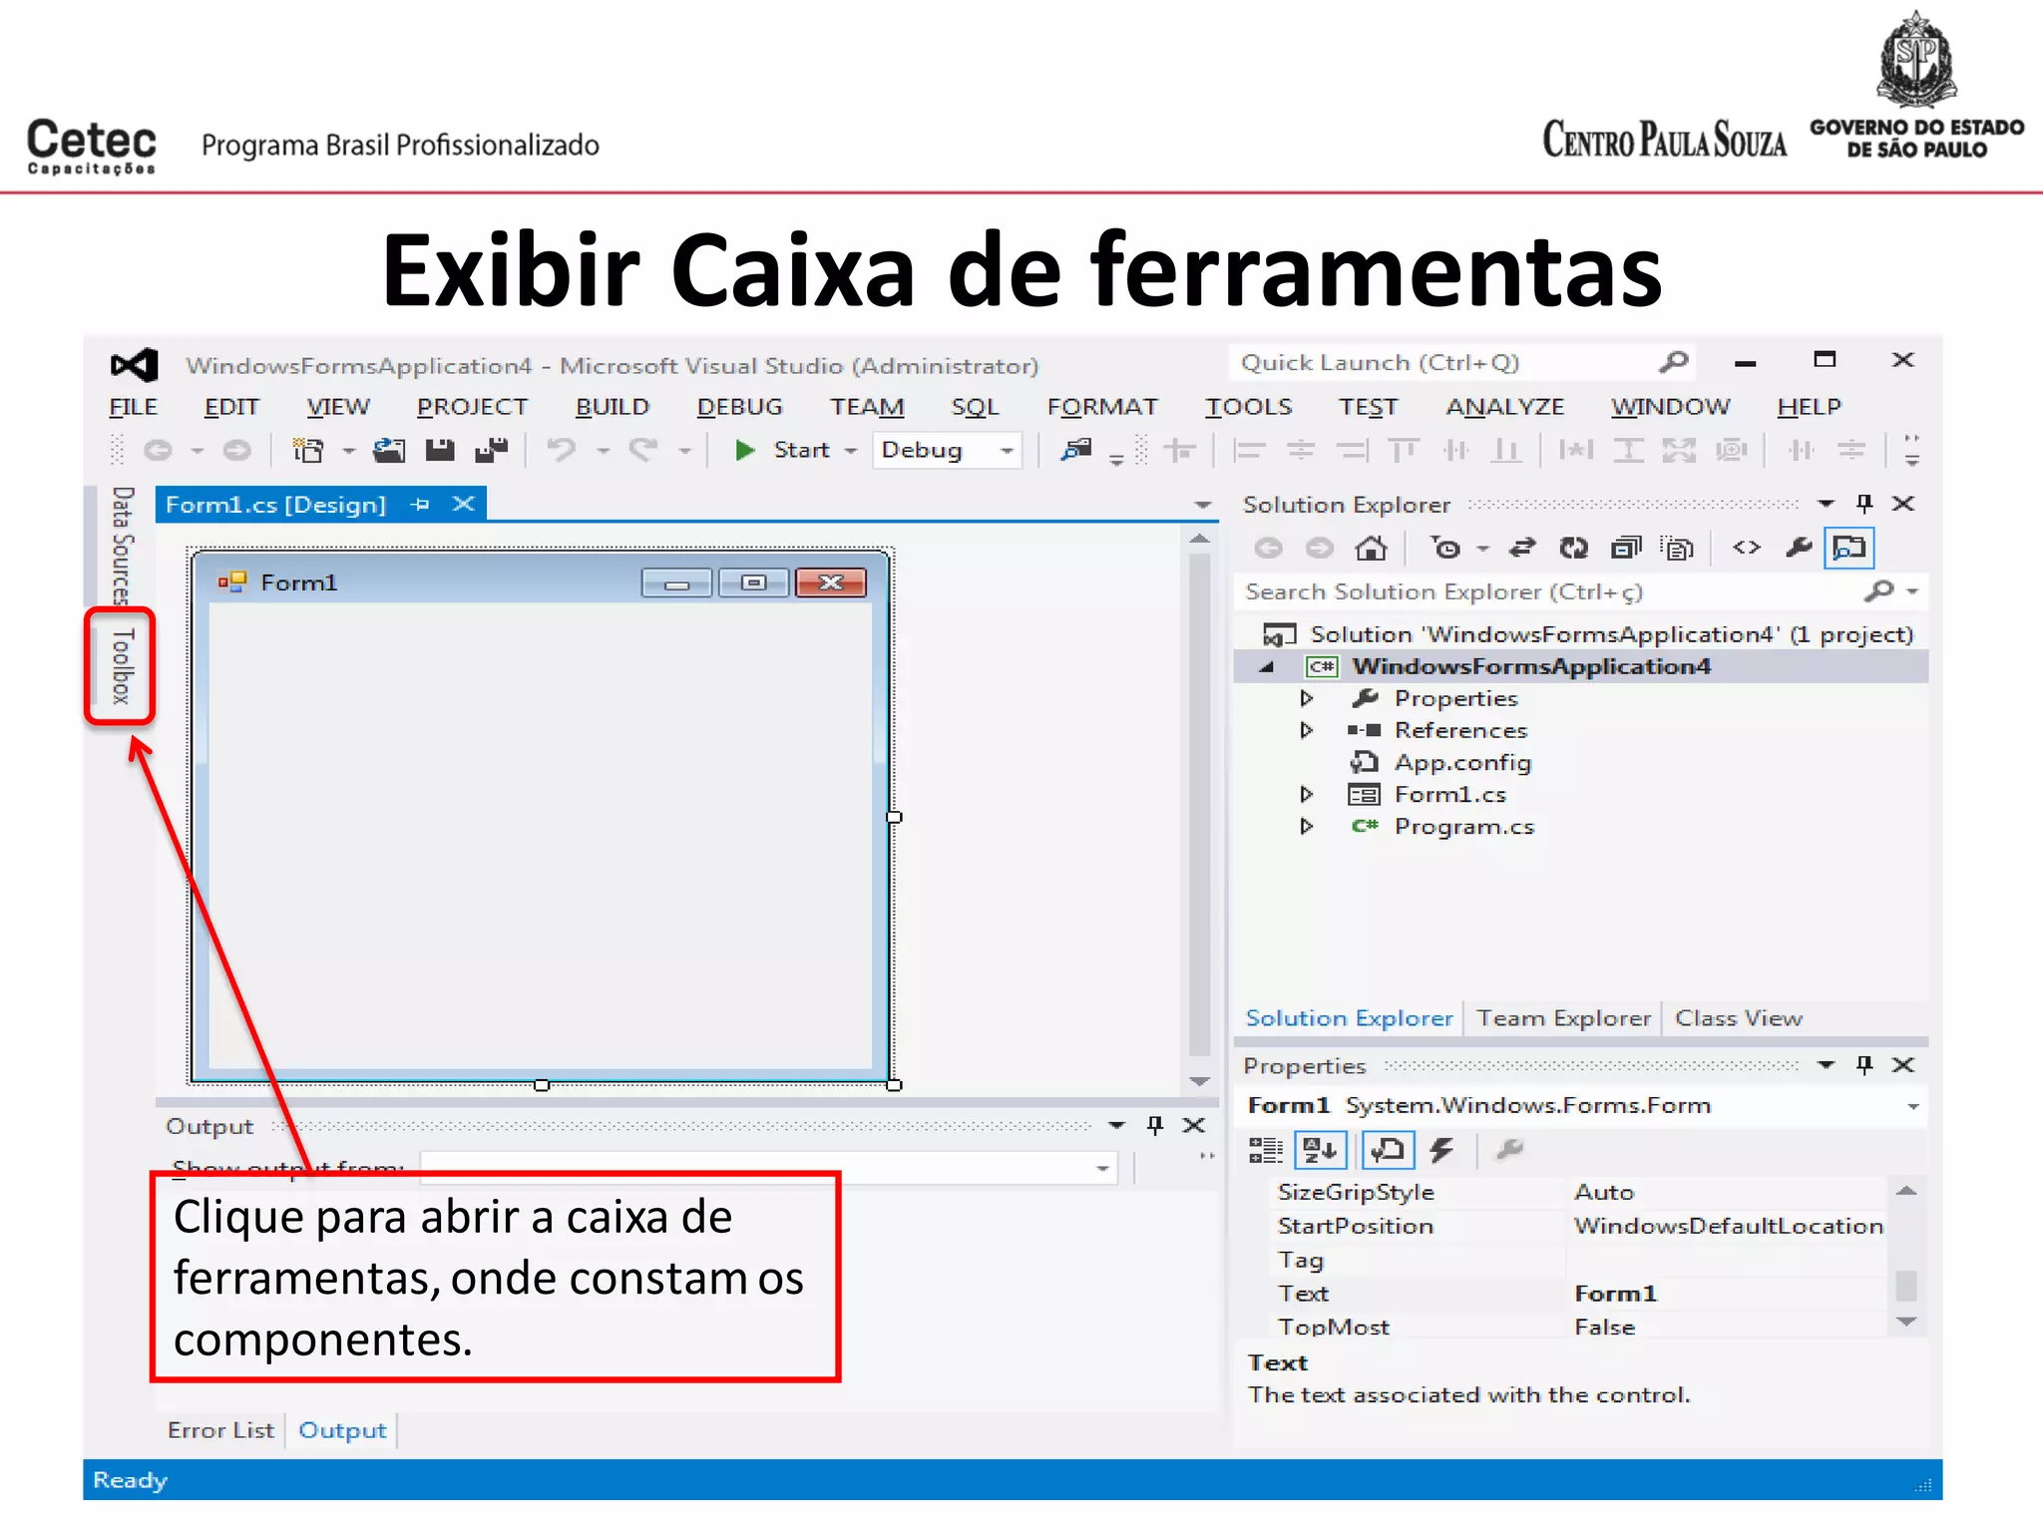Open the Toolbox side tab
The height and width of the screenshot is (1532, 2043).
(121, 665)
